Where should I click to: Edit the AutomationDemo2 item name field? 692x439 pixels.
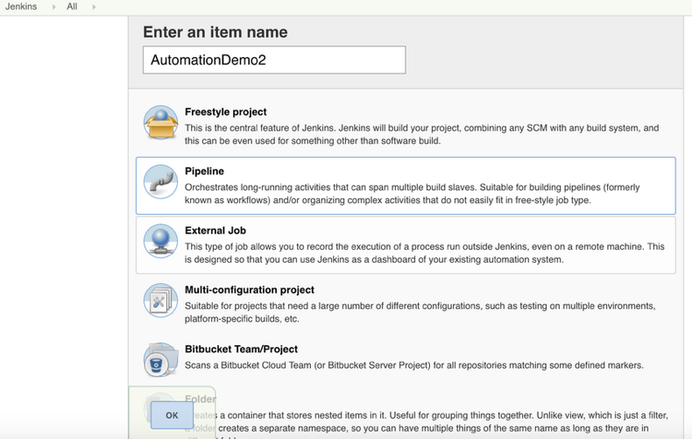pos(274,60)
